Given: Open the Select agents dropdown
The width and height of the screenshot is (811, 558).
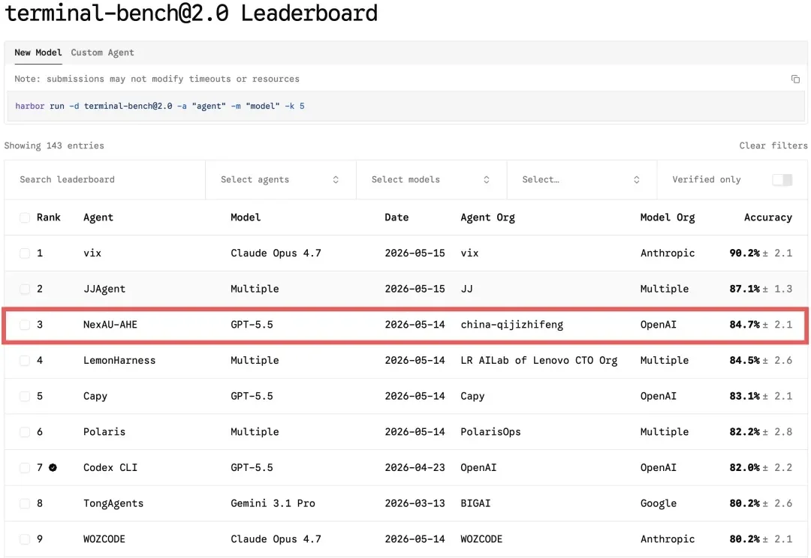Looking at the screenshot, I should (x=280, y=180).
